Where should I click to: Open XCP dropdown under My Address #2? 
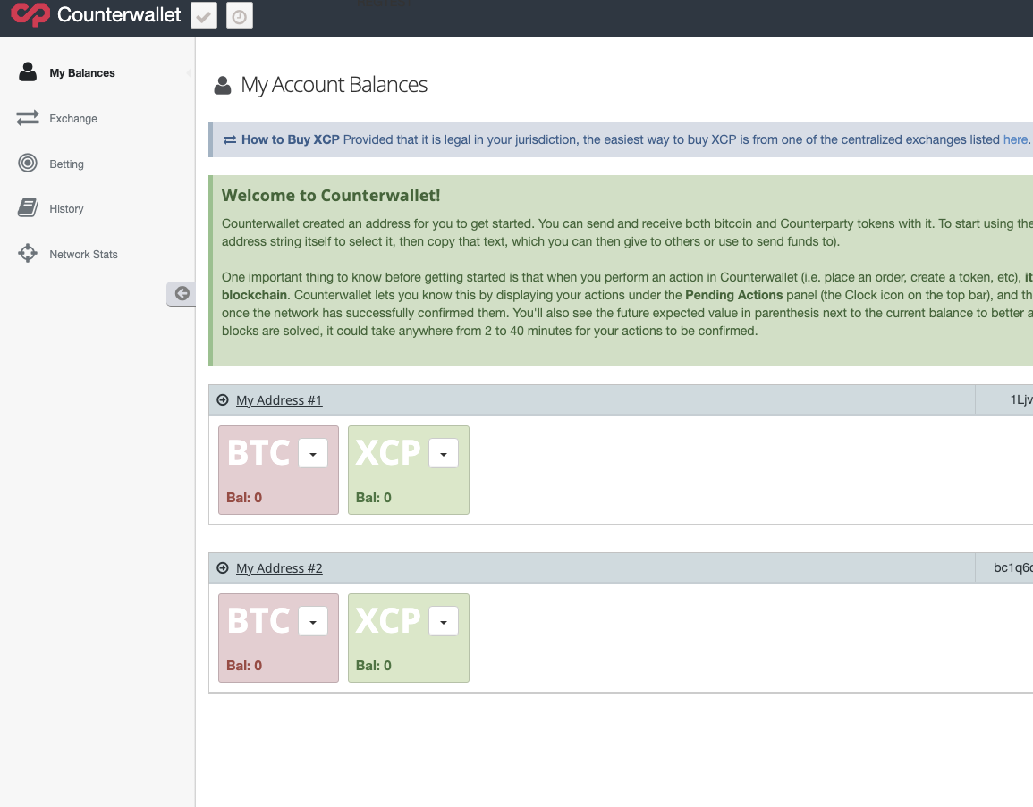pyautogui.click(x=444, y=621)
